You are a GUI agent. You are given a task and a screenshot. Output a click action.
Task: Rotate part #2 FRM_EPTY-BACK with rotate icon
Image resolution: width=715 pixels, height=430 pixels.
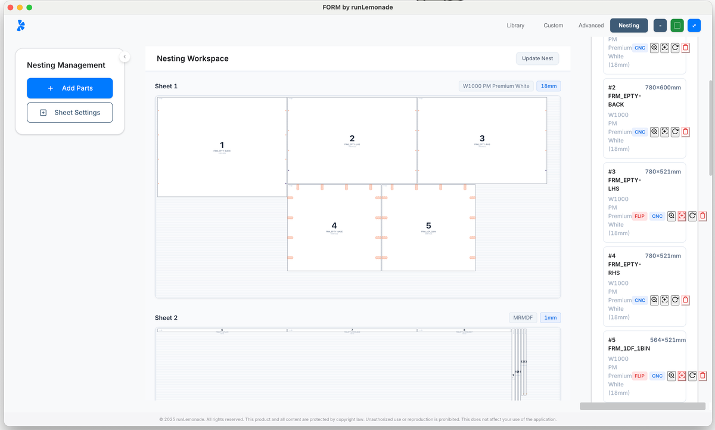point(676,132)
